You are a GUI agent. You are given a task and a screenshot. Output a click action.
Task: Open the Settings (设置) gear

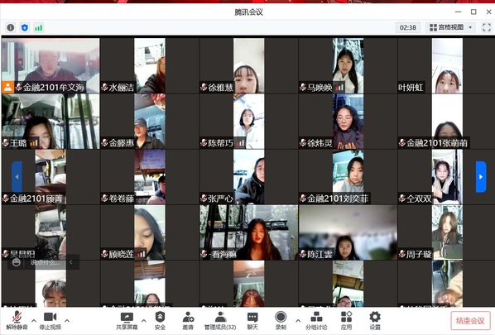pos(375,320)
